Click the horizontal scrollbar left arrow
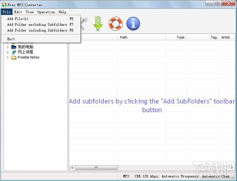This screenshot has width=237, height=181. point(72,168)
